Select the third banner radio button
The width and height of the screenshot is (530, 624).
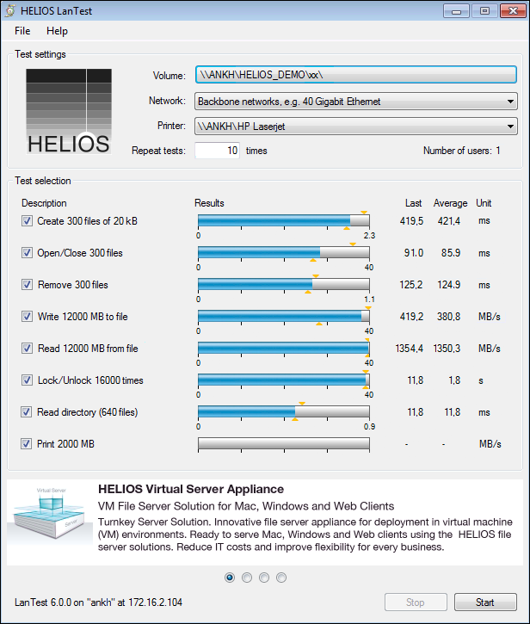264,578
